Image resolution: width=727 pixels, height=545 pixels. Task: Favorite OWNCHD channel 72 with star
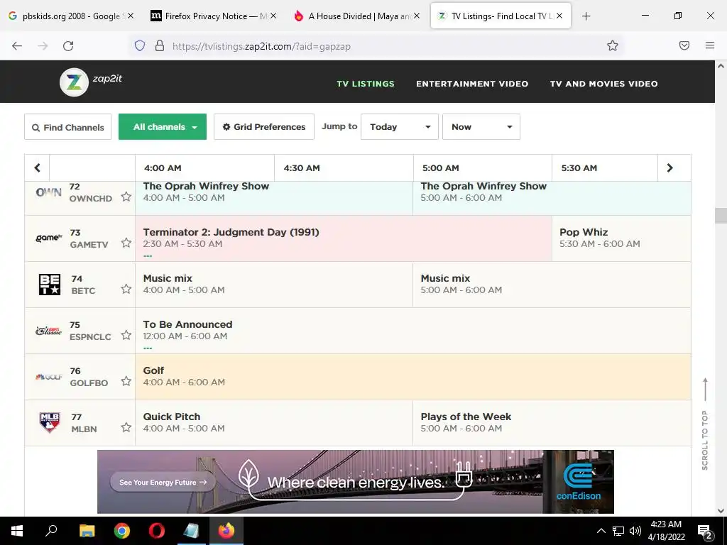coord(126,197)
